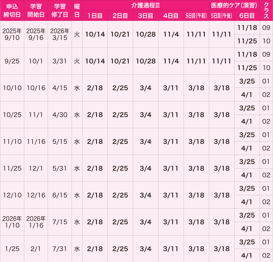Select the 4/30 completion date cell
Viewport: 273px width, 262px height.
[x=60, y=115]
